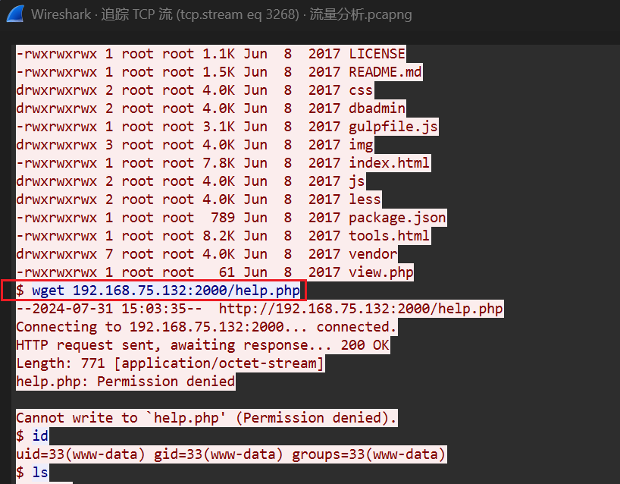Click the LICENSE file listing line

coord(211,54)
